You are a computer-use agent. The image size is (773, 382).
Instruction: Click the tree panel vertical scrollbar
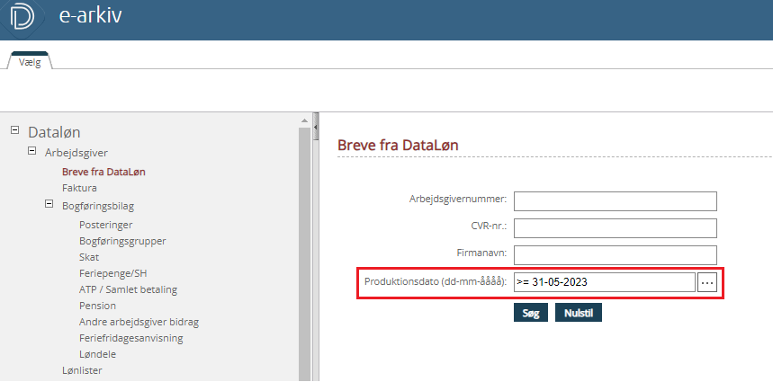pyautogui.click(x=304, y=253)
